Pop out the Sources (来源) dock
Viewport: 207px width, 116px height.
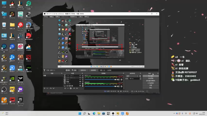point(82,73)
